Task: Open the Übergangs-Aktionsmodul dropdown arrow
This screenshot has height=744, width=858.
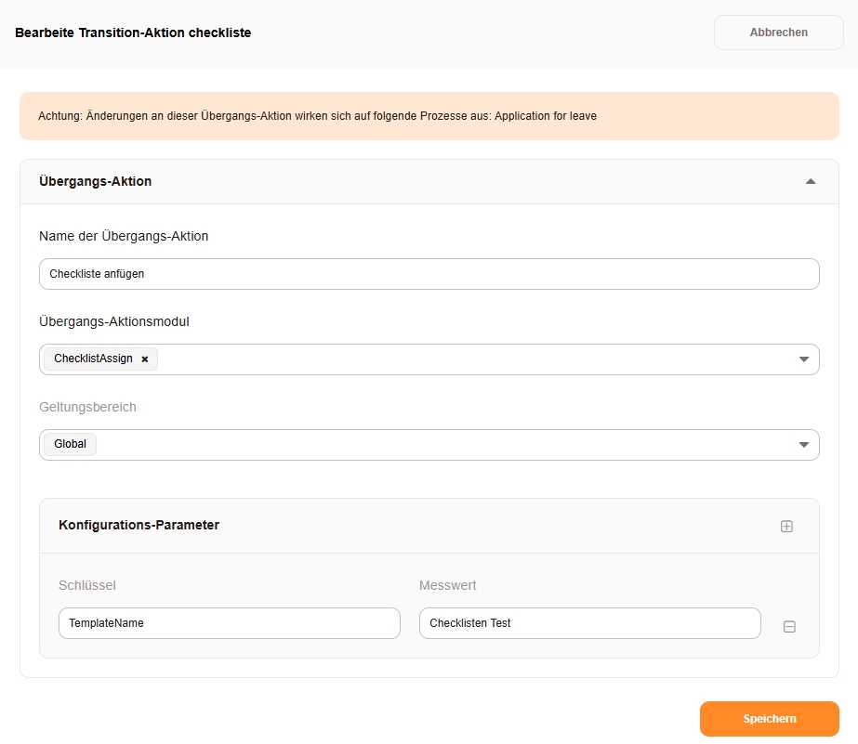Action: (x=804, y=359)
